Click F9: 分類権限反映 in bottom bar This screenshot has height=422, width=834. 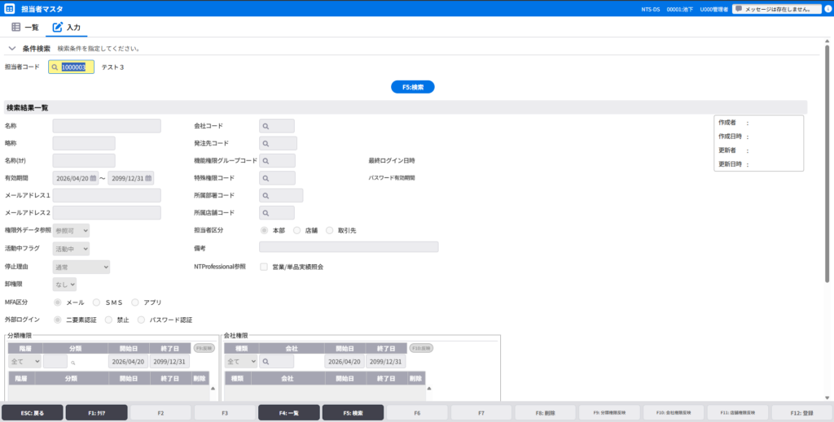click(x=609, y=412)
